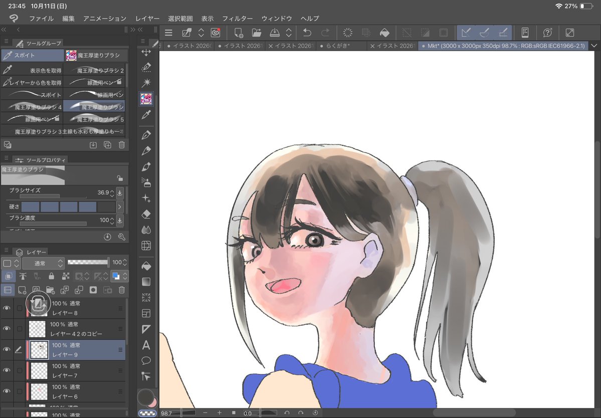Toggle visibility eye of レイヤー 9
Screen dimensions: 601x418
[x=7, y=349]
